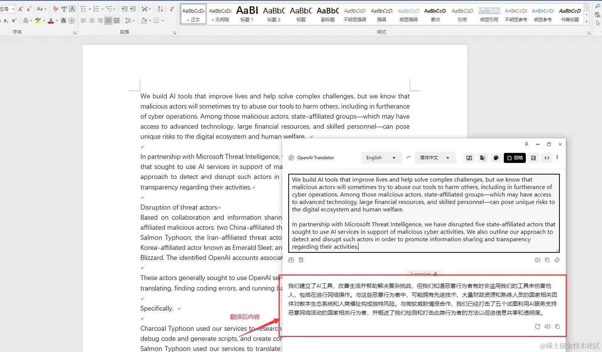Apply the 标题 1 style

point(247,14)
